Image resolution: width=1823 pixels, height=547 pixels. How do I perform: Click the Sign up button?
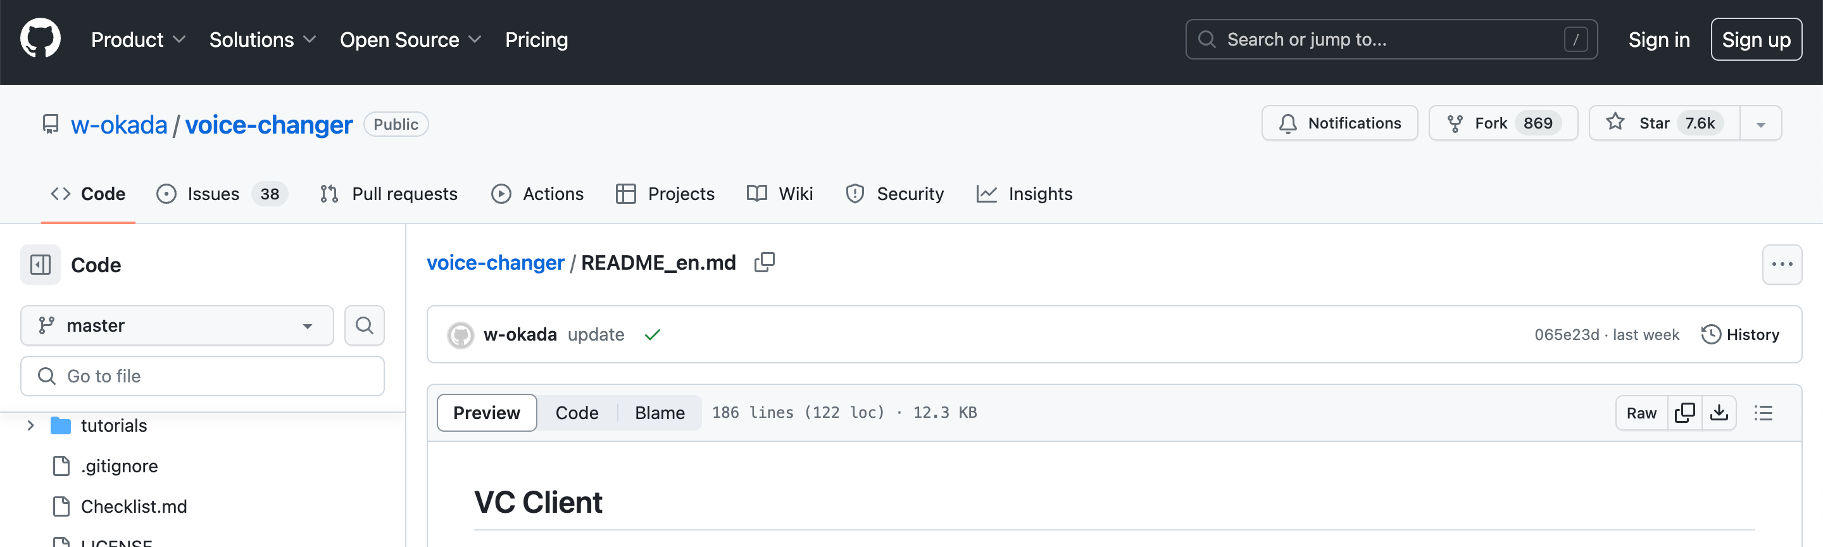(1756, 40)
